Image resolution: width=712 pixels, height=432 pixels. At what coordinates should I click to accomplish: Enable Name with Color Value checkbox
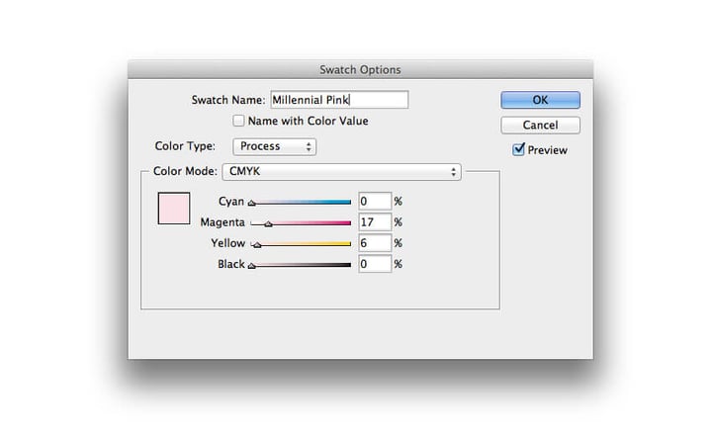pos(238,122)
